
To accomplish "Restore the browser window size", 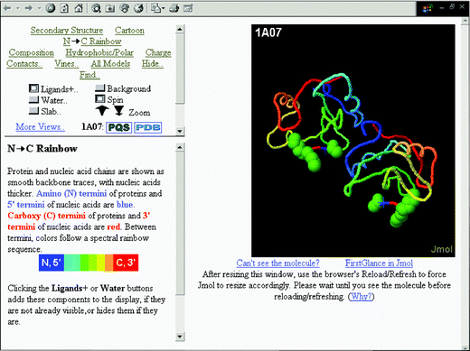I will (452, 6).
